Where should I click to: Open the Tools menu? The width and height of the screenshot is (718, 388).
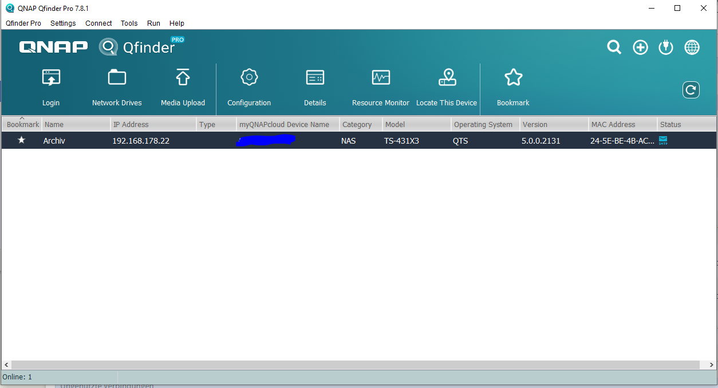pos(129,23)
